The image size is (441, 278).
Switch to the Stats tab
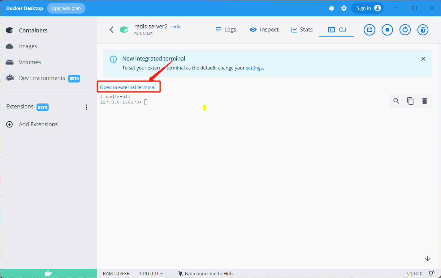(x=302, y=30)
